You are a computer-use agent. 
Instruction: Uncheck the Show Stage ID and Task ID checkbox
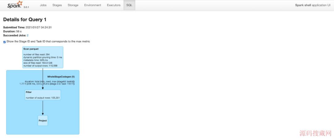[4, 42]
